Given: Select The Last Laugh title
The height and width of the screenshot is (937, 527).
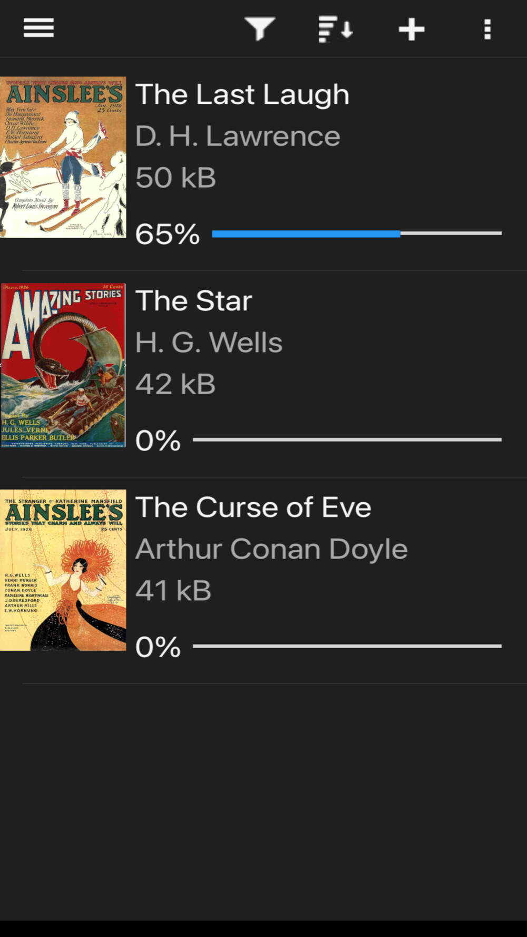Looking at the screenshot, I should (x=242, y=95).
